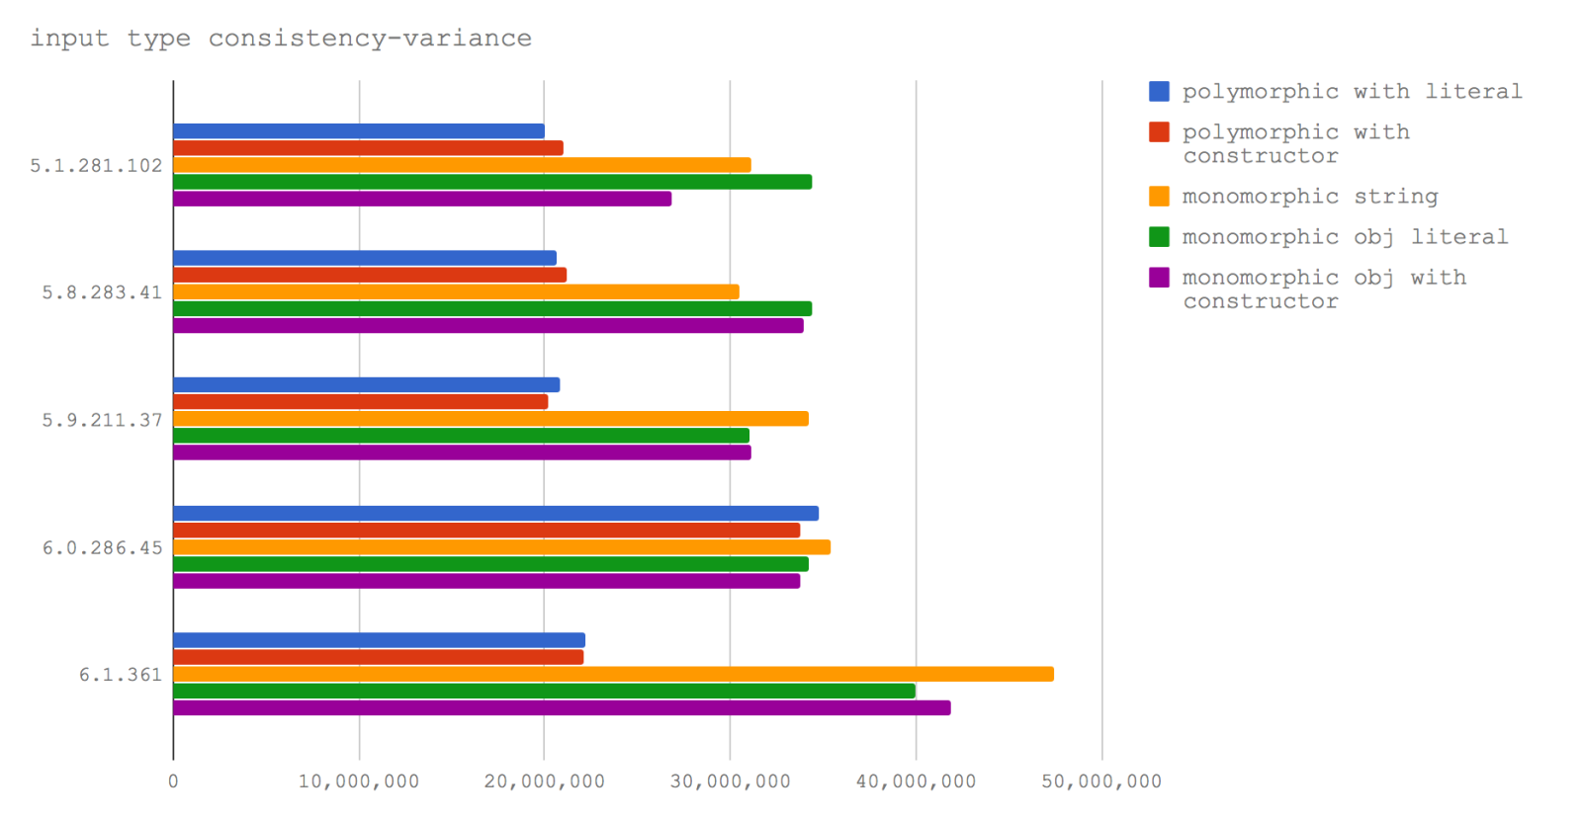The height and width of the screenshot is (822, 1582).
Task: Click the 6.1.361 axis label
Action: tap(121, 675)
